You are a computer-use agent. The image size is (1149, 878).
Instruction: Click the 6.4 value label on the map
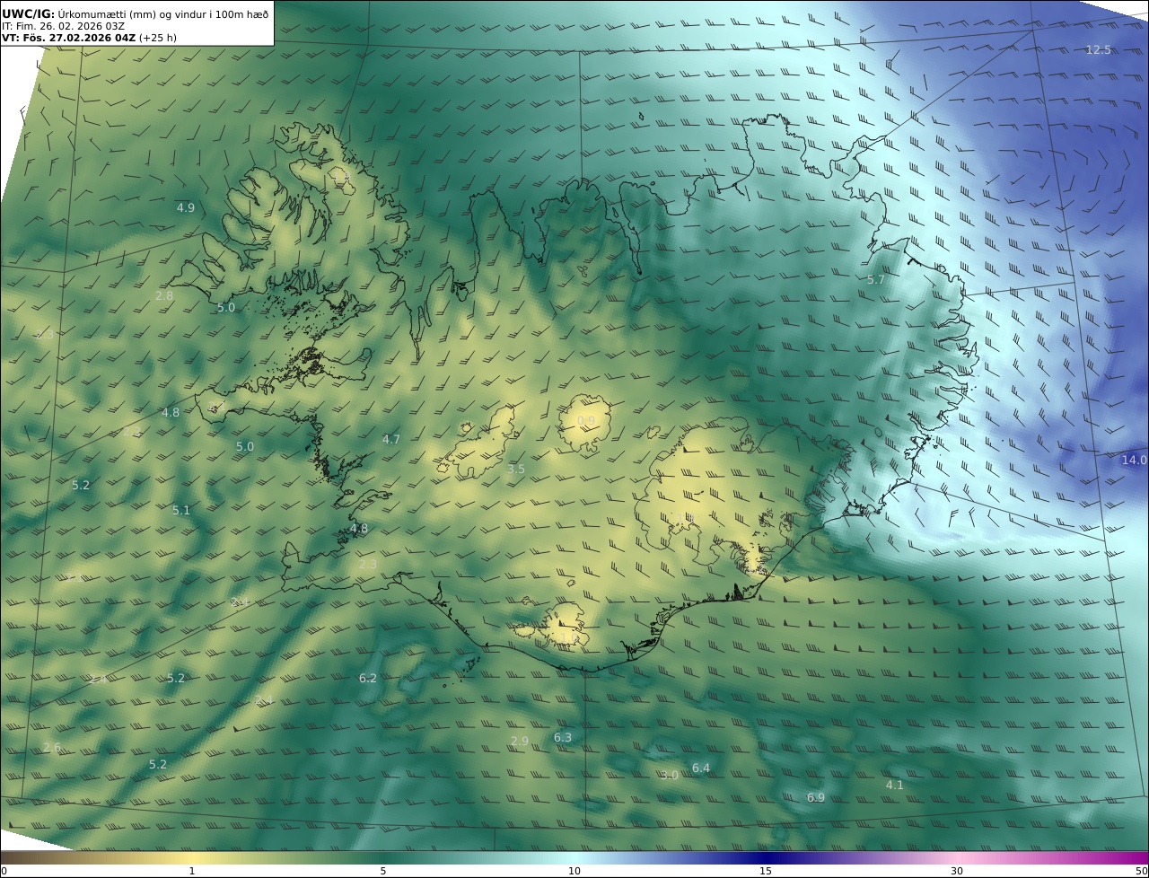[701, 768]
